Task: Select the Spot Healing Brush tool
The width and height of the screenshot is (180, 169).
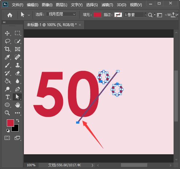Action: (x=17, y=57)
